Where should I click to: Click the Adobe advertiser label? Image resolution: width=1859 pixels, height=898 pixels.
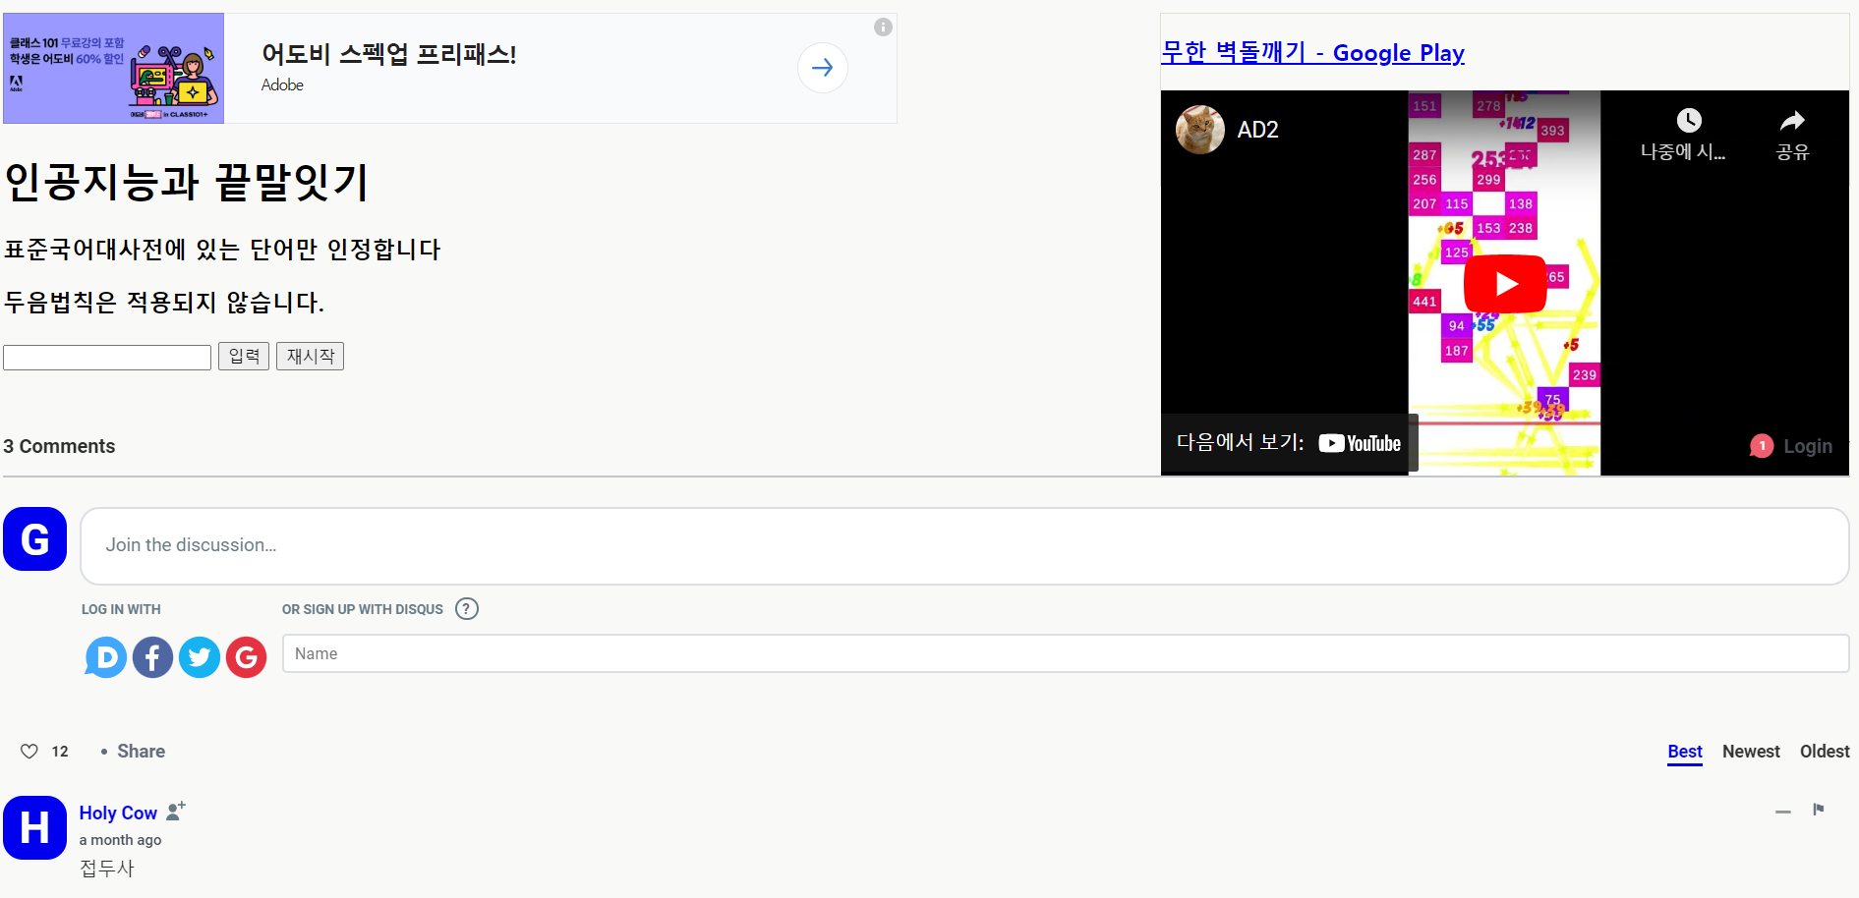[x=282, y=85]
